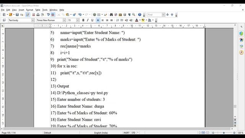Save the document with the floppy icon
Screen dimensions: 245x138
[x=17, y=15]
